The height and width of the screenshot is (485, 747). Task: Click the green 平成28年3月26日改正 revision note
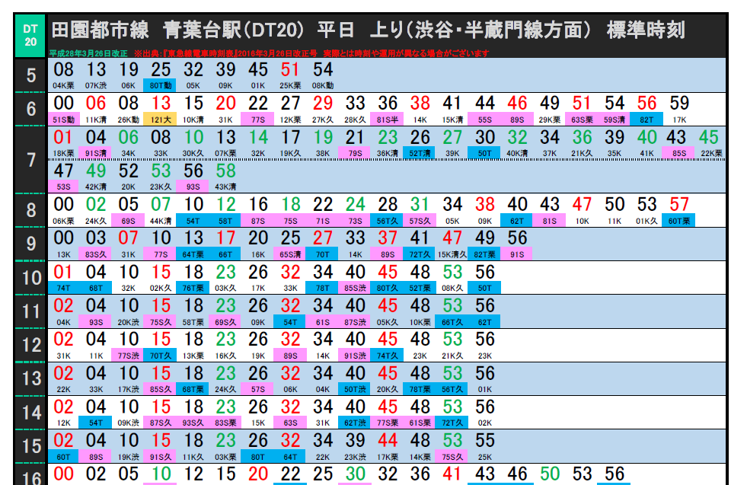(x=88, y=53)
